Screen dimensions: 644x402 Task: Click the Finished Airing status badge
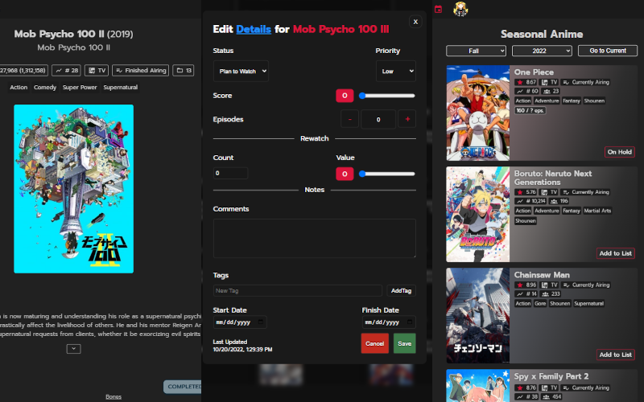(141, 70)
